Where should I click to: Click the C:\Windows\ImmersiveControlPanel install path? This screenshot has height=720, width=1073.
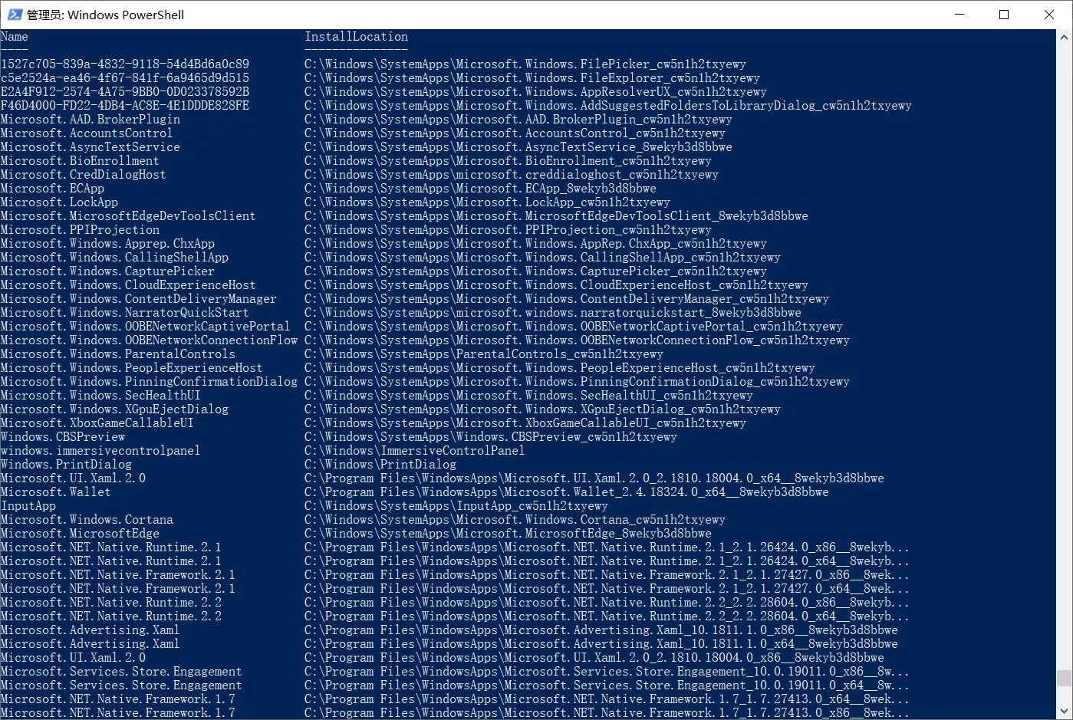(x=415, y=451)
